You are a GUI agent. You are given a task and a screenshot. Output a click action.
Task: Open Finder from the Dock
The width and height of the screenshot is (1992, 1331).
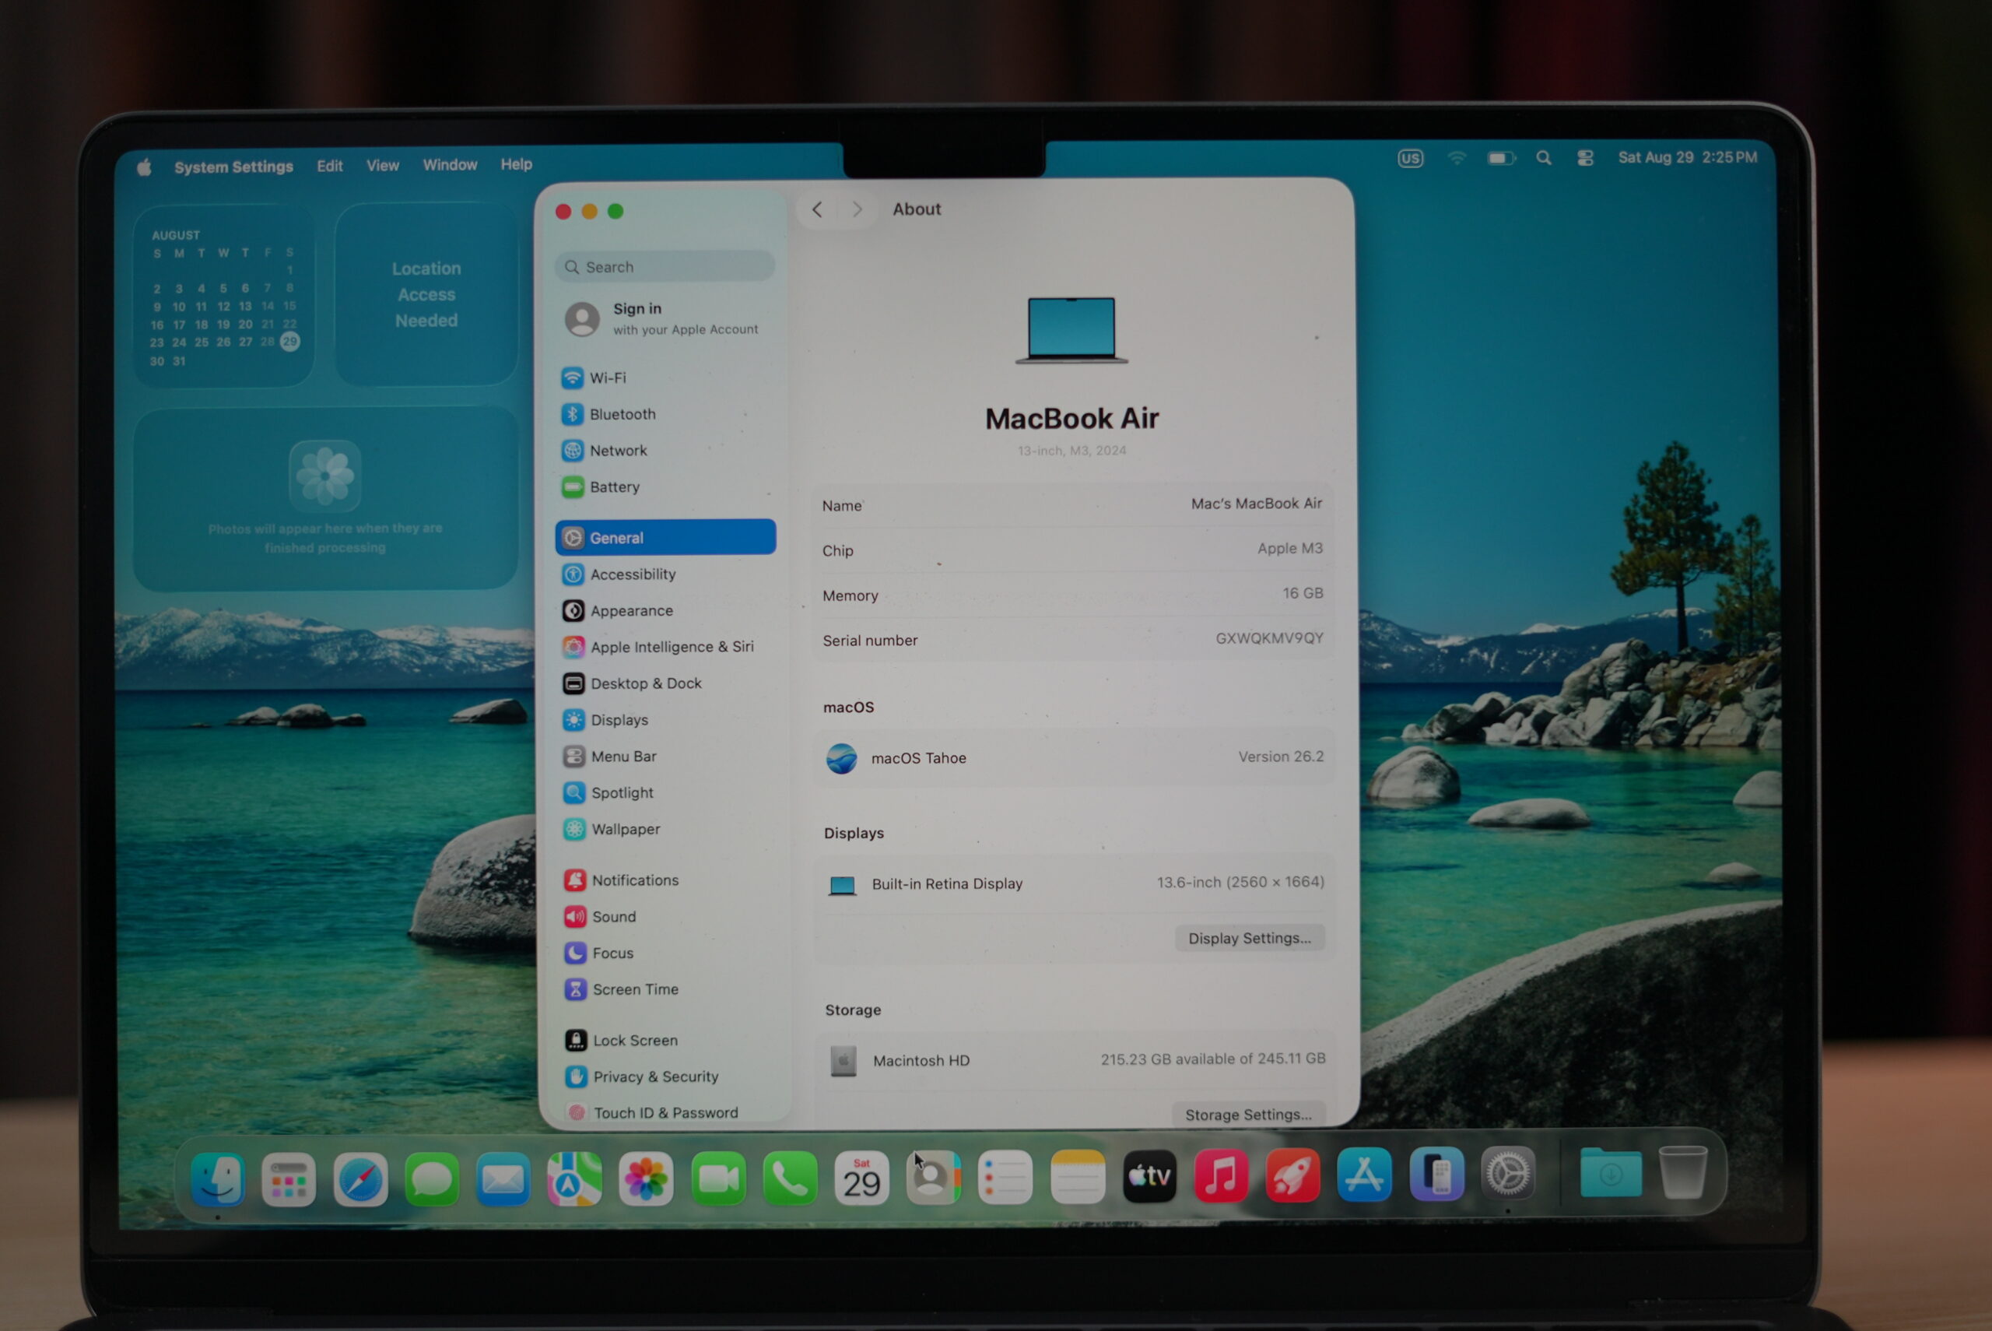pyautogui.click(x=217, y=1179)
